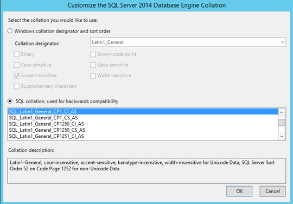Select SQL_Latin1_General_CP1_CI_AS in the list

click(x=143, y=112)
